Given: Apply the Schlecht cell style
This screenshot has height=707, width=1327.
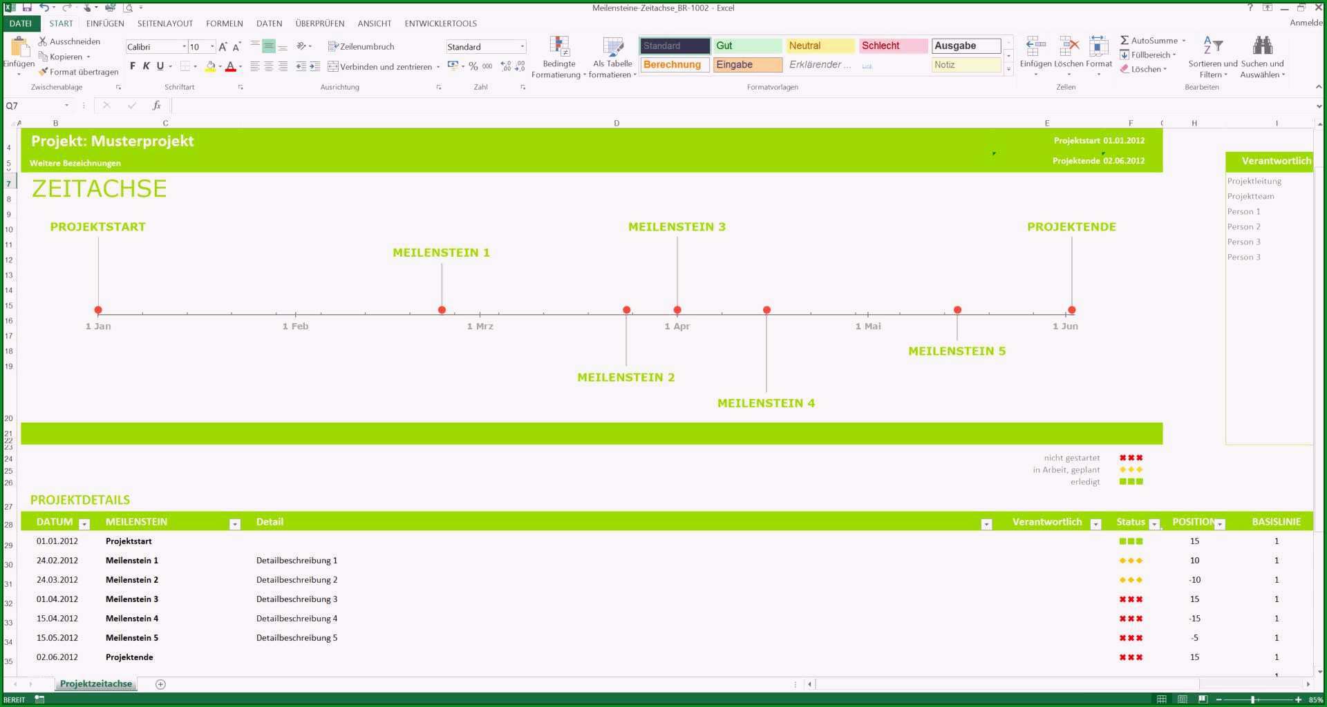Looking at the screenshot, I should [x=893, y=46].
